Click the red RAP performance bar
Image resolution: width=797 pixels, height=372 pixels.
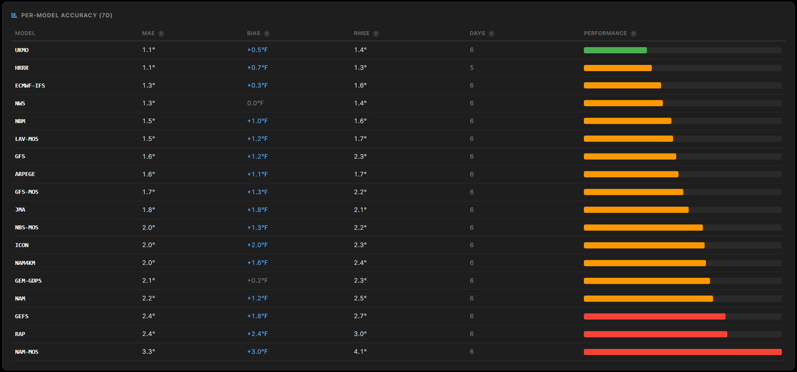point(656,333)
